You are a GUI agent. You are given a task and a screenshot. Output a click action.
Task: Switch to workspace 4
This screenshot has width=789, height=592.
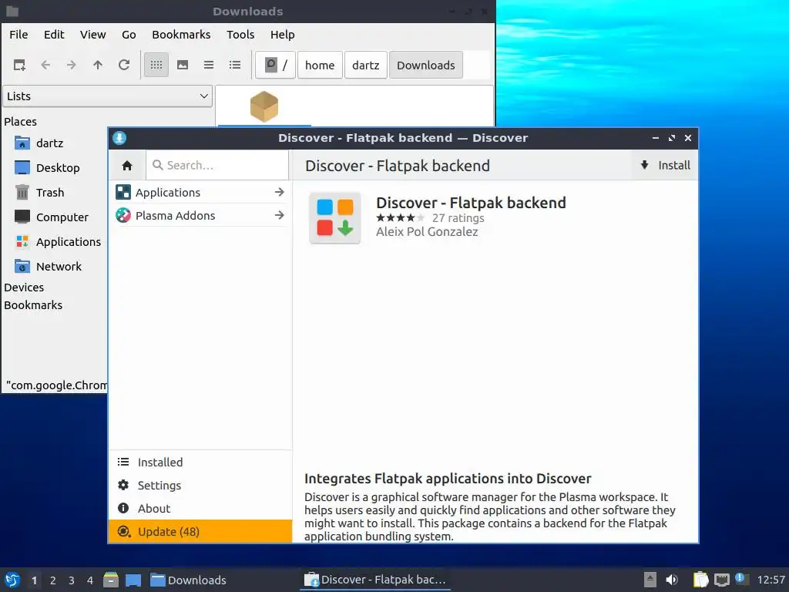tap(90, 580)
